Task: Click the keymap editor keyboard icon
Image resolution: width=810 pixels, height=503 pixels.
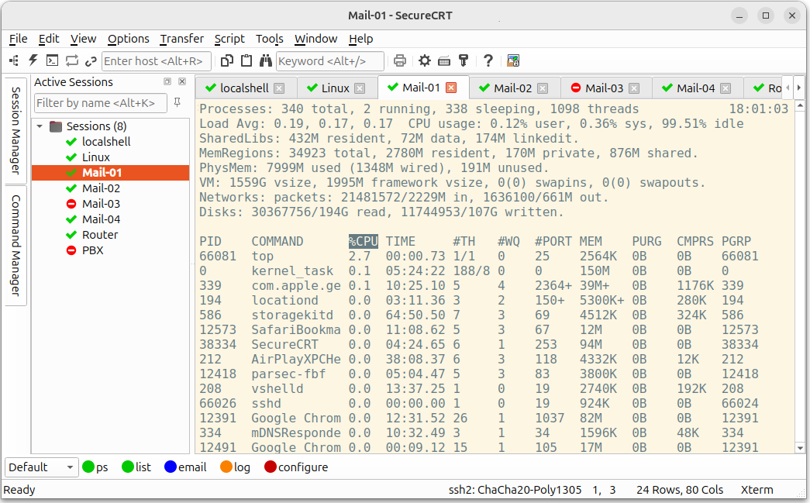Action: point(444,61)
